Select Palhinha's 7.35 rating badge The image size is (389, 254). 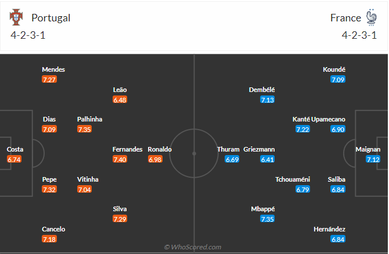(84, 129)
